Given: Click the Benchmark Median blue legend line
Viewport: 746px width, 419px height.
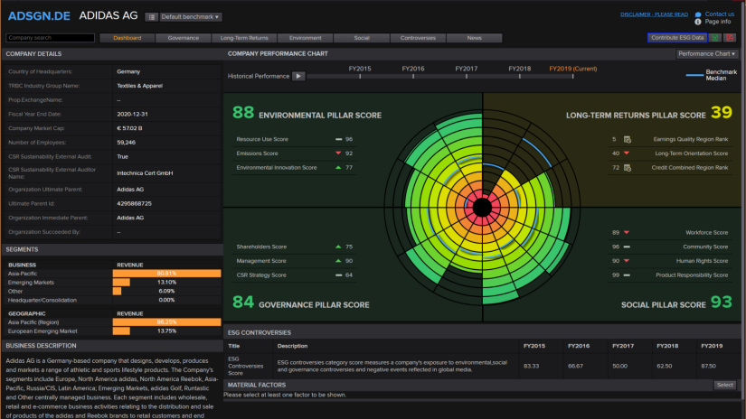Looking at the screenshot, I should tap(694, 75).
